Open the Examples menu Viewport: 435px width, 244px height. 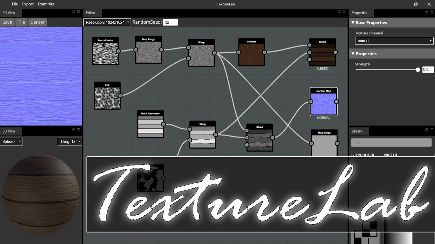tap(46, 4)
